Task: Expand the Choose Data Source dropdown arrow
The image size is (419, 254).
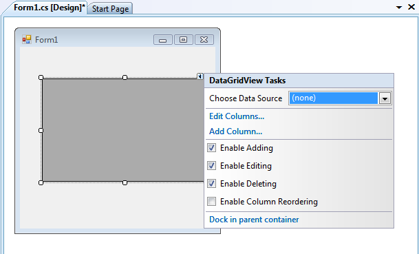Action: click(x=385, y=98)
